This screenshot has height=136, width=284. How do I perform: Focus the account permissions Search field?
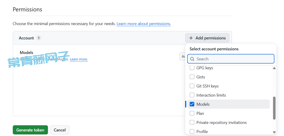(234, 59)
